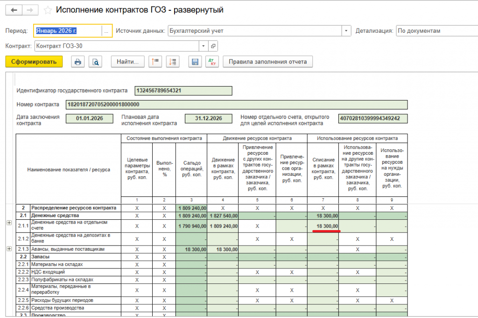Click column header Привлечение ресурсов организации

pyautogui.click(x=292, y=169)
